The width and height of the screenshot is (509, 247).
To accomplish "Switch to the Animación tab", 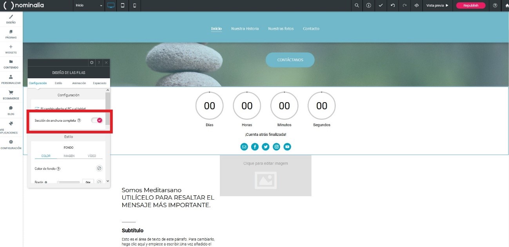I will 79,83.
